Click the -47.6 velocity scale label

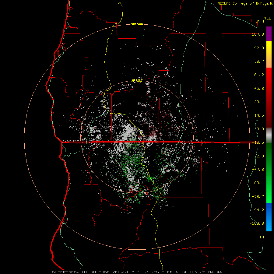tap(258, 170)
